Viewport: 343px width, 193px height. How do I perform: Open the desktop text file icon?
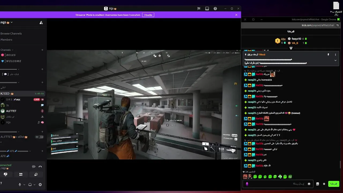[x=336, y=8]
